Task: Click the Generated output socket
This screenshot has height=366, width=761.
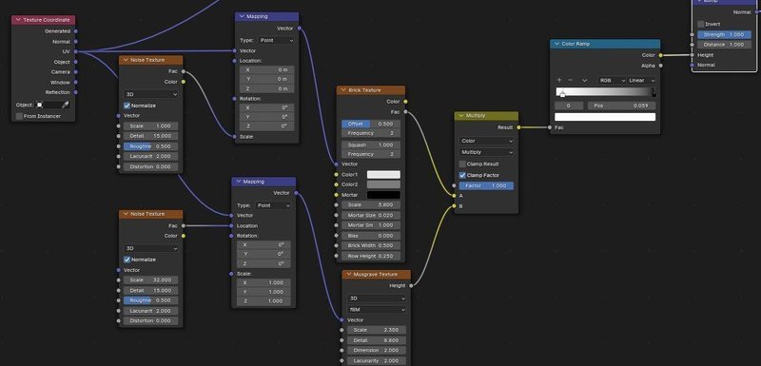Action: [76, 31]
